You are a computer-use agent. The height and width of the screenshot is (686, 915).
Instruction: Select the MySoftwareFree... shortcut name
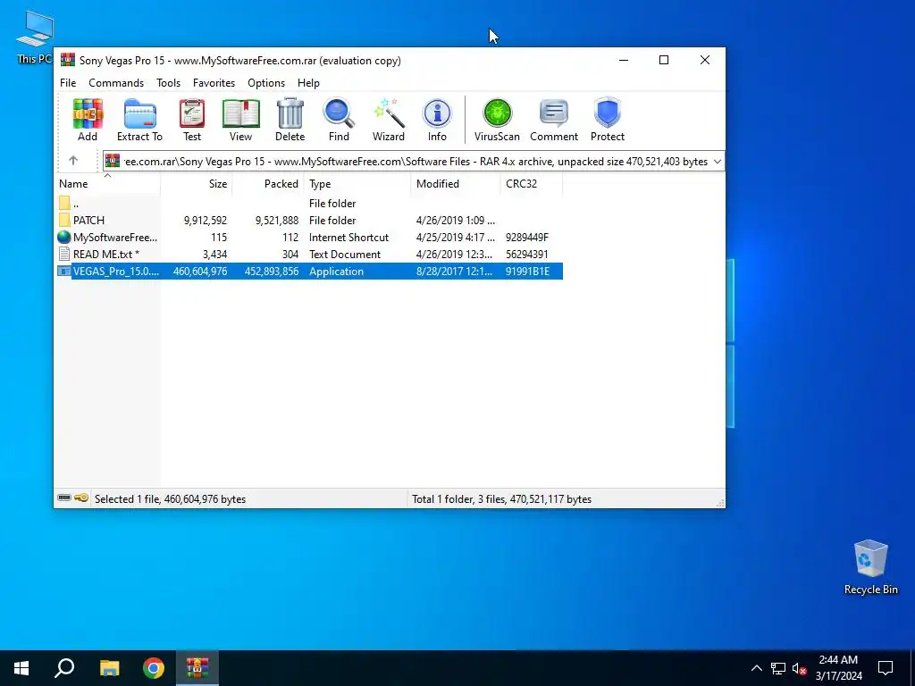[x=115, y=238]
